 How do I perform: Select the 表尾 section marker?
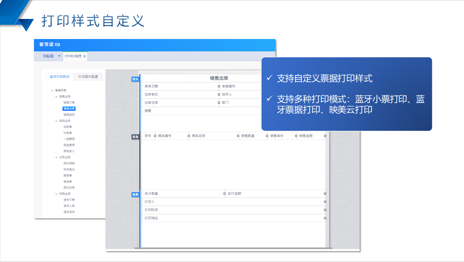[x=135, y=195]
